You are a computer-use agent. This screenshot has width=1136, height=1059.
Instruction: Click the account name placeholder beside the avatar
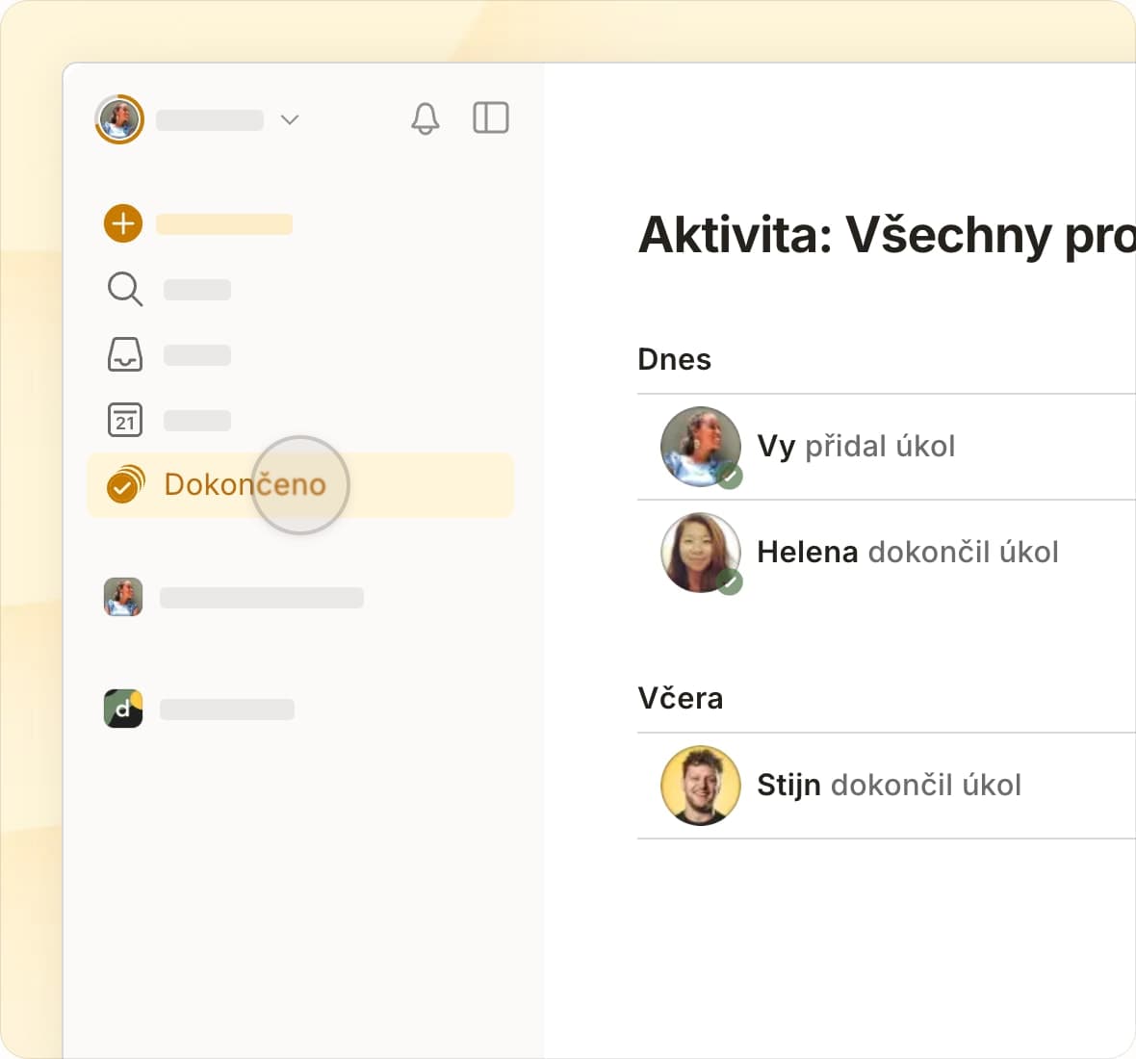(x=210, y=119)
